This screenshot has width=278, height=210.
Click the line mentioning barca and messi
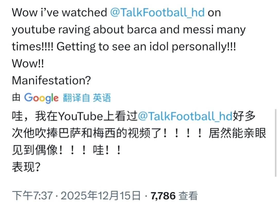coord(129,30)
